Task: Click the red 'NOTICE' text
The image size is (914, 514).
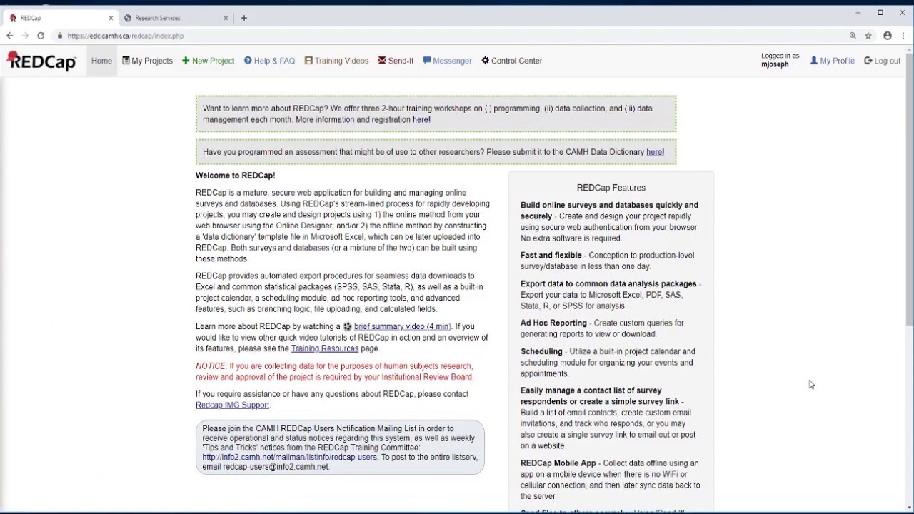Action: pyautogui.click(x=211, y=366)
